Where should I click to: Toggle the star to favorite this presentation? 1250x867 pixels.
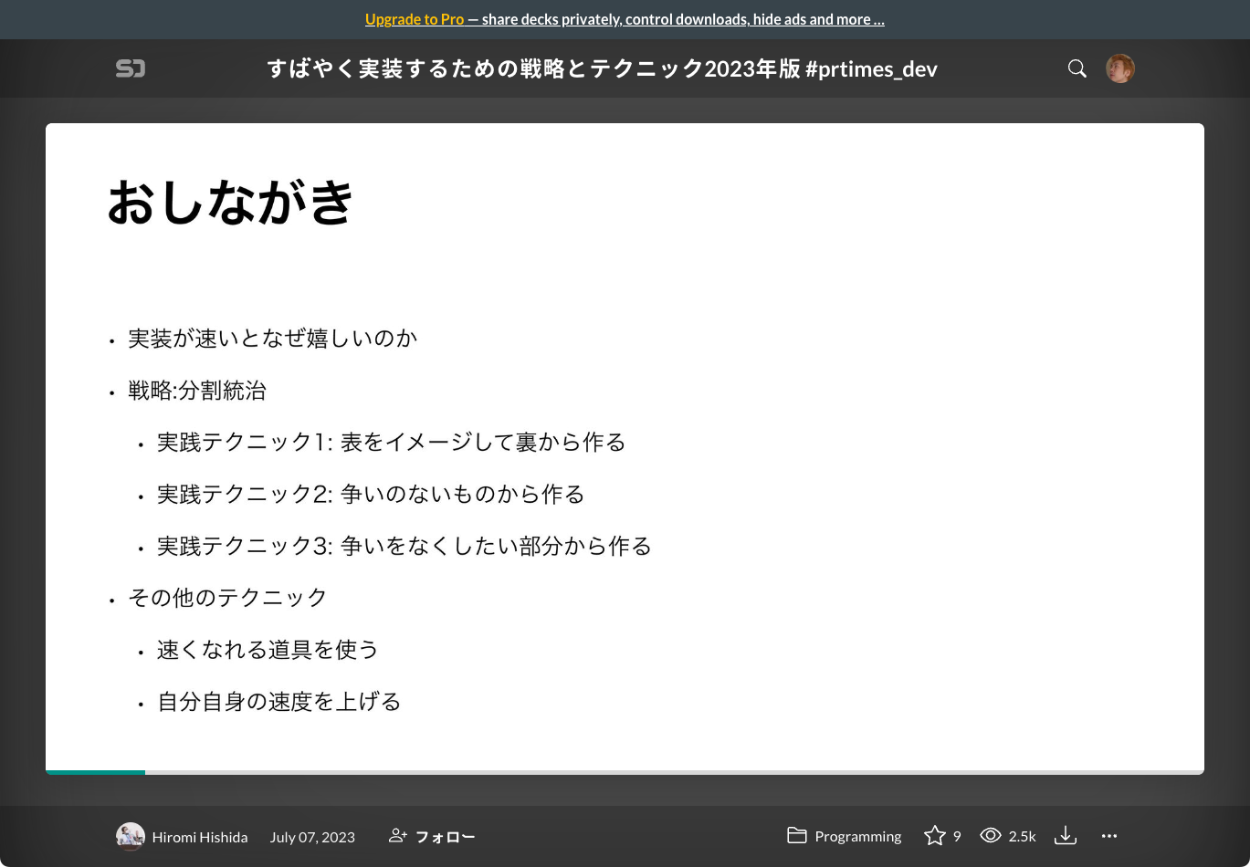935,835
